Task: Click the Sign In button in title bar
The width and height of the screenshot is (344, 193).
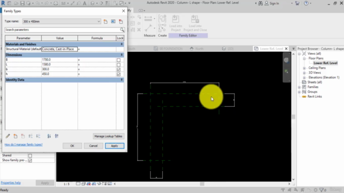Action: (272, 3)
